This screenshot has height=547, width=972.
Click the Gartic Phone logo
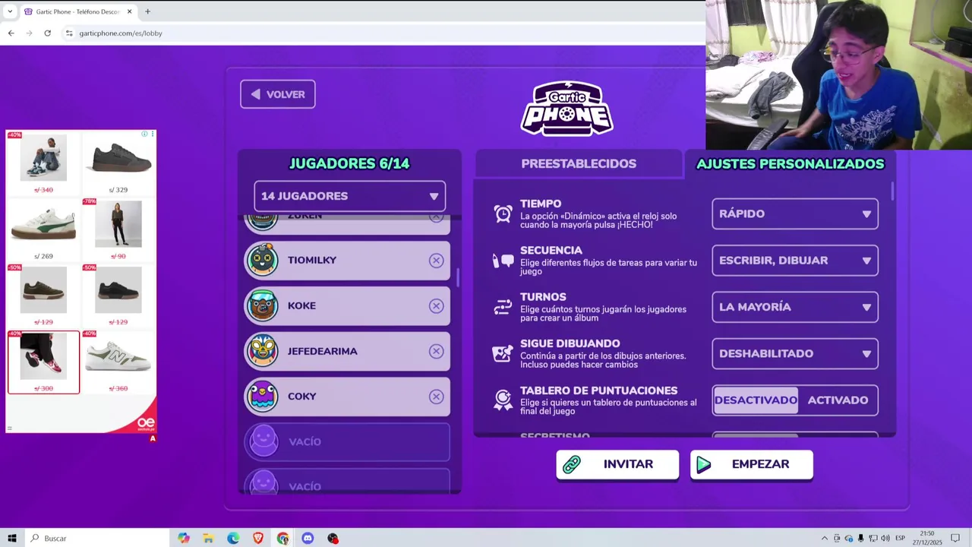click(x=566, y=108)
